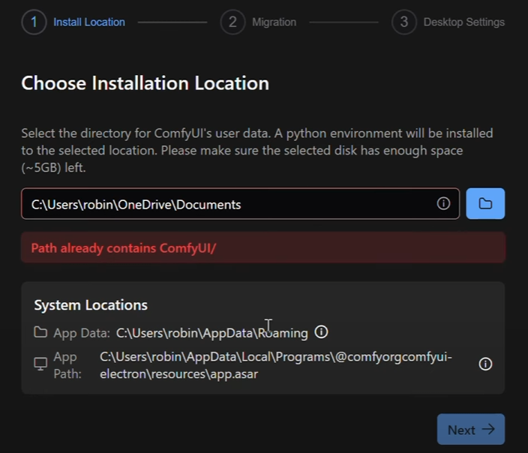Click the System Locations heading
The height and width of the screenshot is (453, 528).
91,304
